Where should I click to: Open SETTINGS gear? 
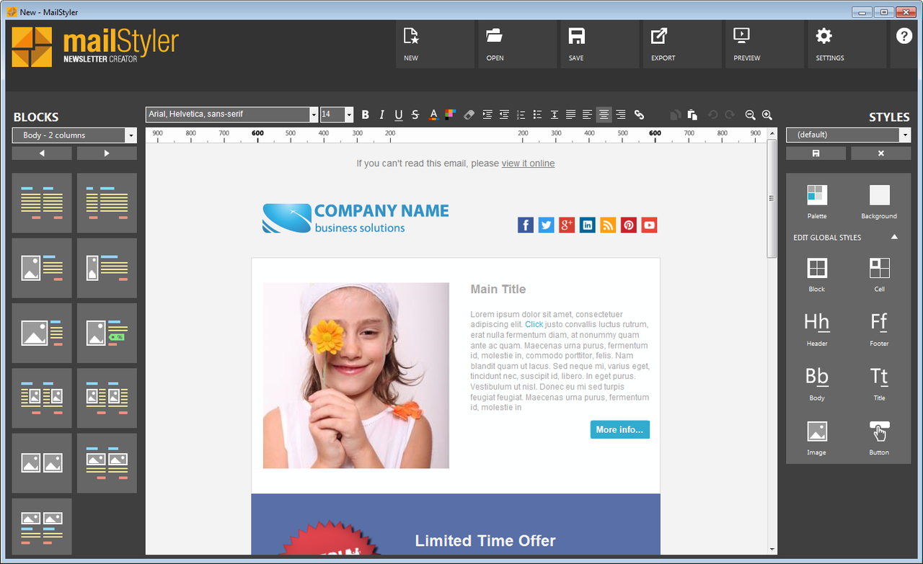[x=847, y=45]
